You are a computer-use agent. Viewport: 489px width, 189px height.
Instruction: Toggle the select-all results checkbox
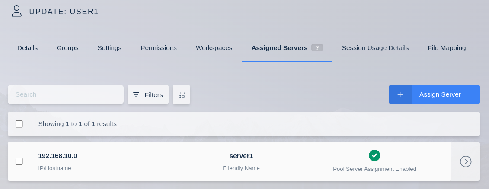19,124
